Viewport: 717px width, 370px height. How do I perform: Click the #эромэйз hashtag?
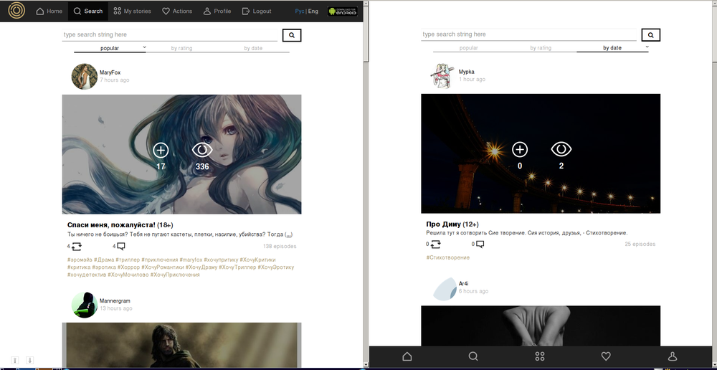point(80,260)
